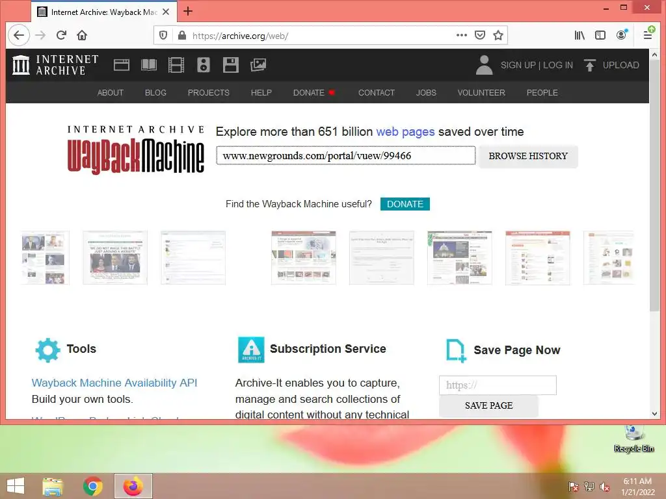Click the Save Page Now icon
666x499 pixels.
456,350
